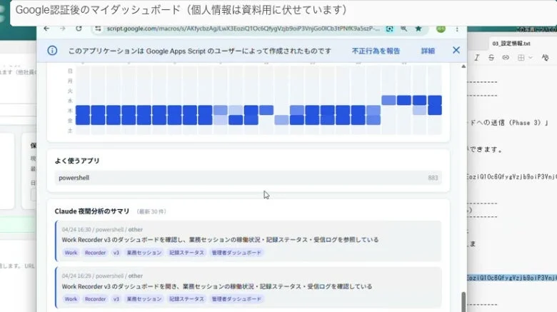Open the browser three-dot menu
Screen dimensions: 557x312
point(457,29)
